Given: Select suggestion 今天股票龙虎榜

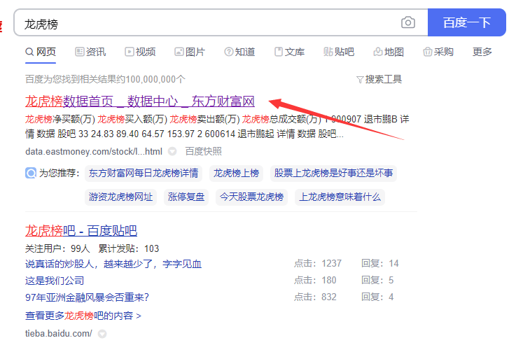Looking at the screenshot, I should tap(252, 197).
